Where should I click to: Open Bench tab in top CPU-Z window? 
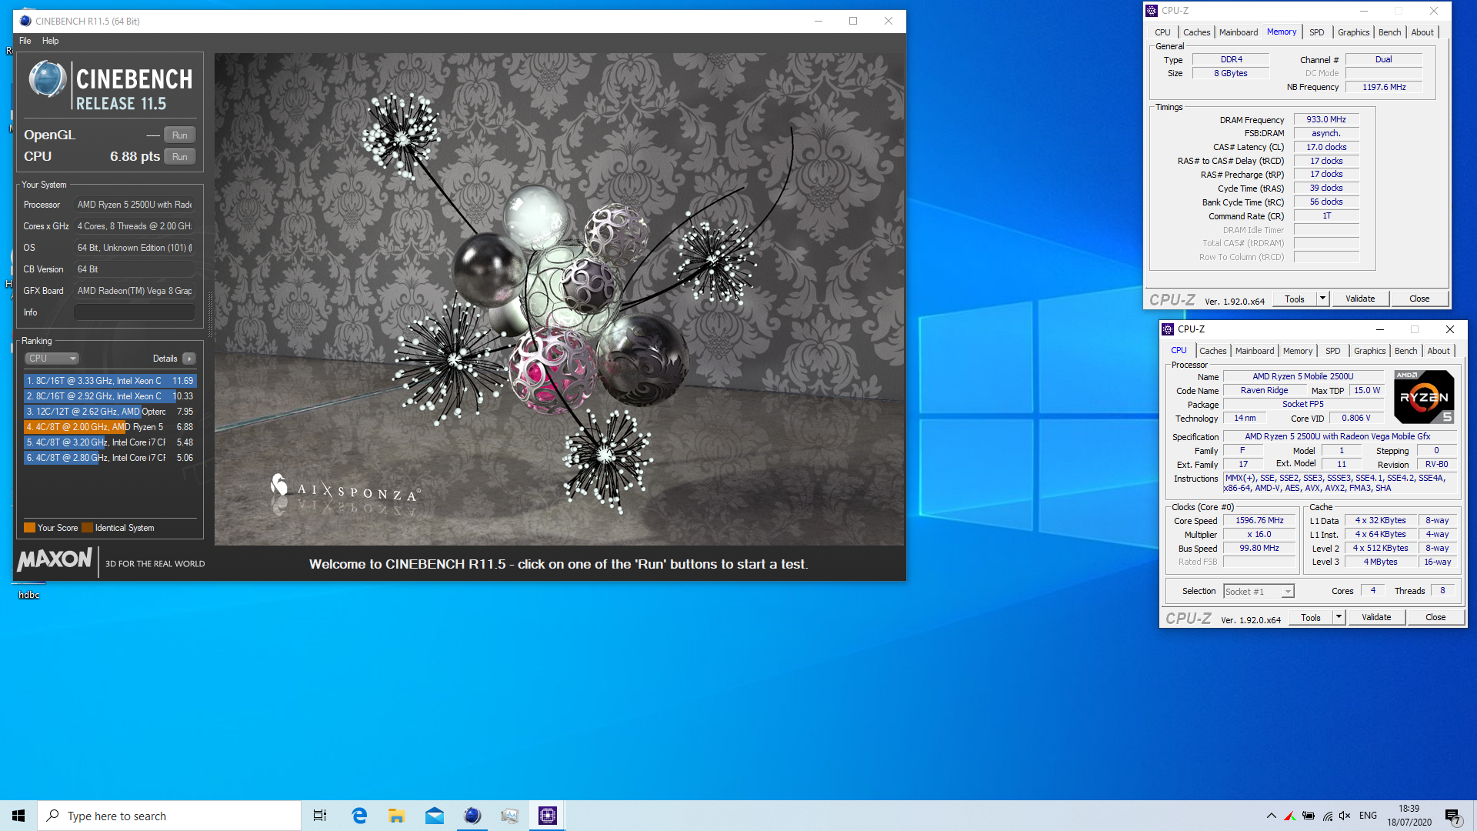point(1389,32)
